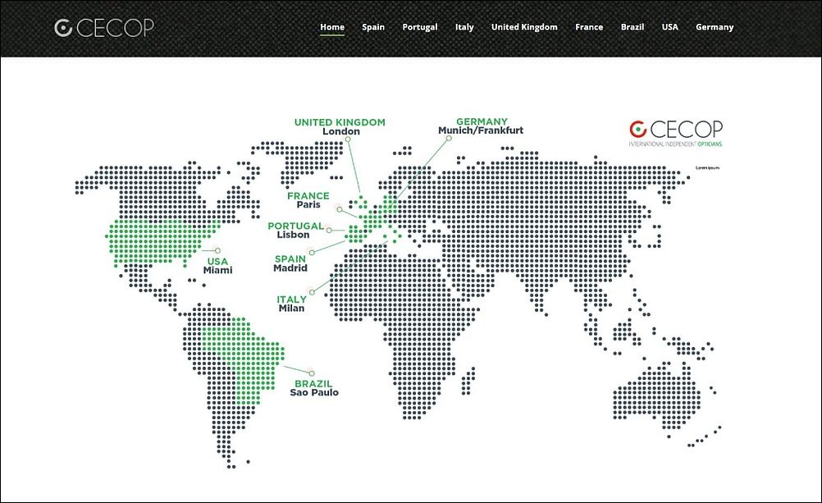Select the Spain Madrid map label

tap(290, 263)
